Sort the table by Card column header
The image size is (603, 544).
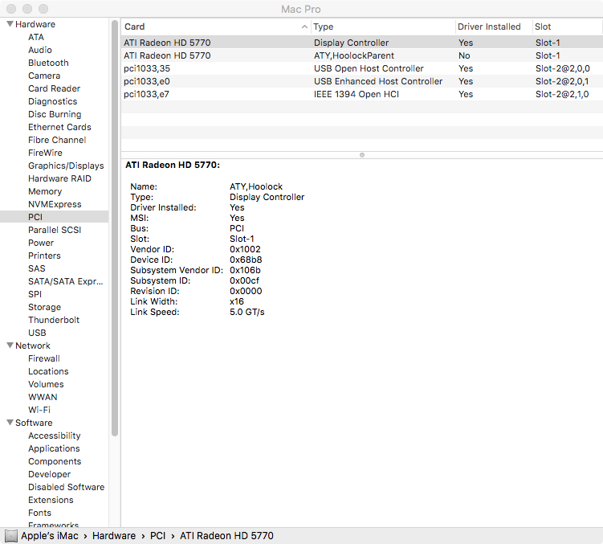coord(216,27)
